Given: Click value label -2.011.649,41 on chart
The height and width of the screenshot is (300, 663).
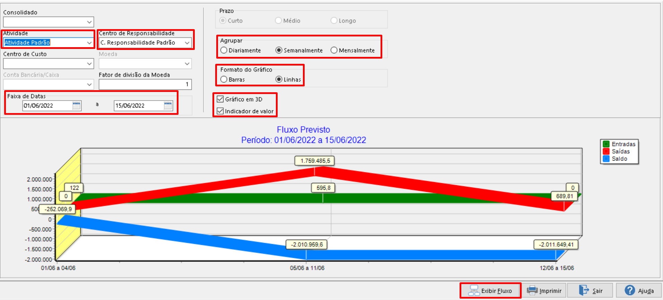Looking at the screenshot, I should [556, 245].
